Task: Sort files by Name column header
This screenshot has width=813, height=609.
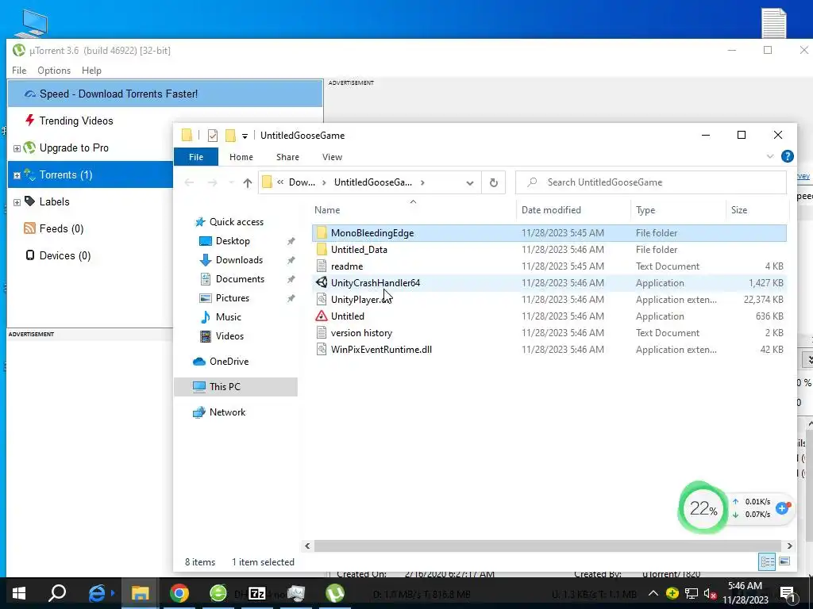Action: tap(413, 209)
